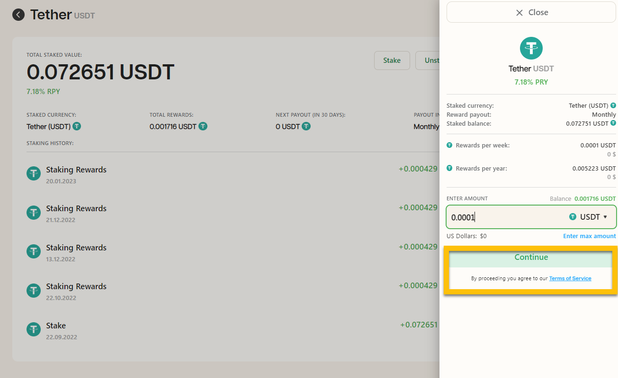Click the partially hidden Unstake button

point(428,60)
